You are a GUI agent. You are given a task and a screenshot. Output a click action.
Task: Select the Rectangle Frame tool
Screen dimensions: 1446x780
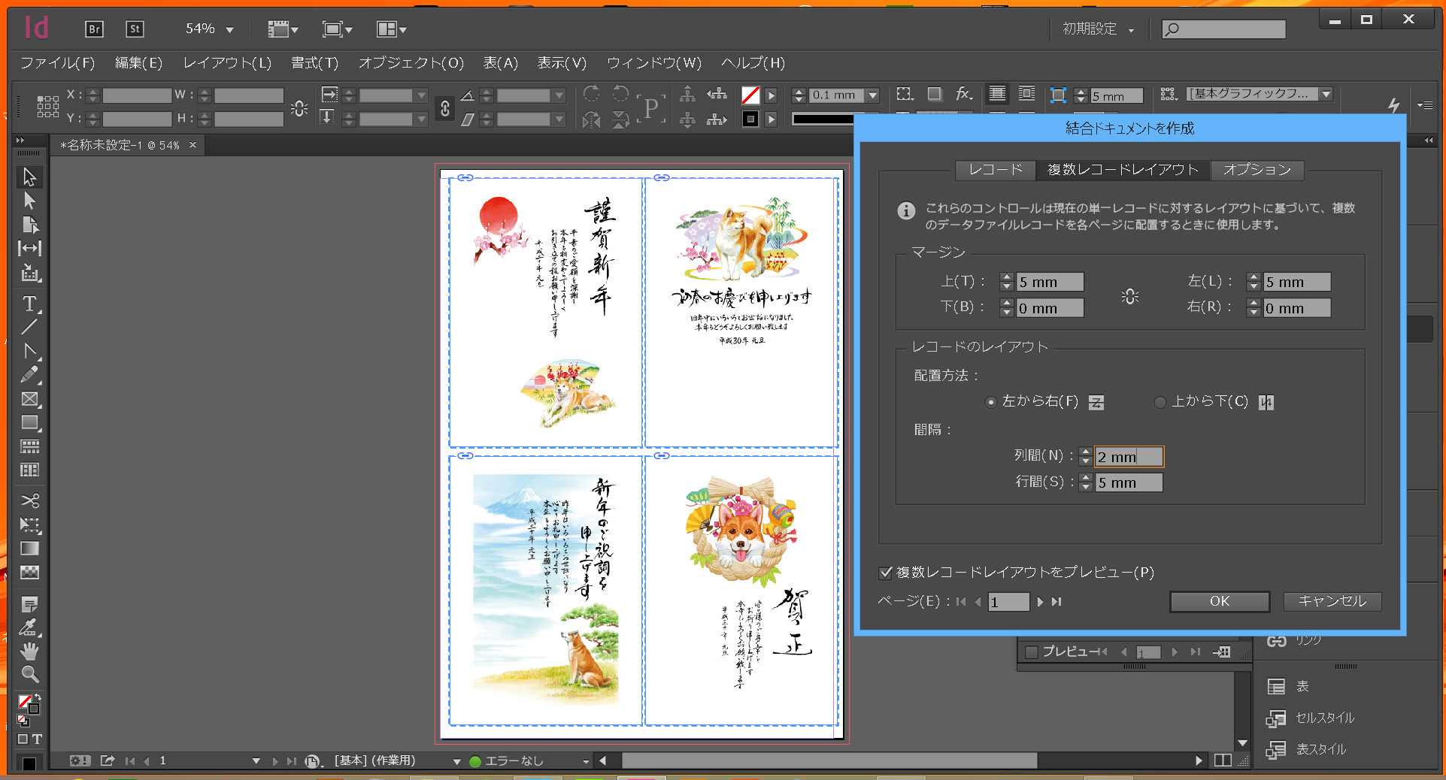[29, 399]
